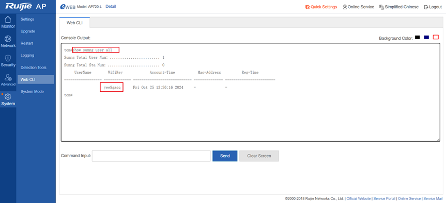Switch language to Simplified Chinese
The height and width of the screenshot is (203, 446).
coord(399,7)
